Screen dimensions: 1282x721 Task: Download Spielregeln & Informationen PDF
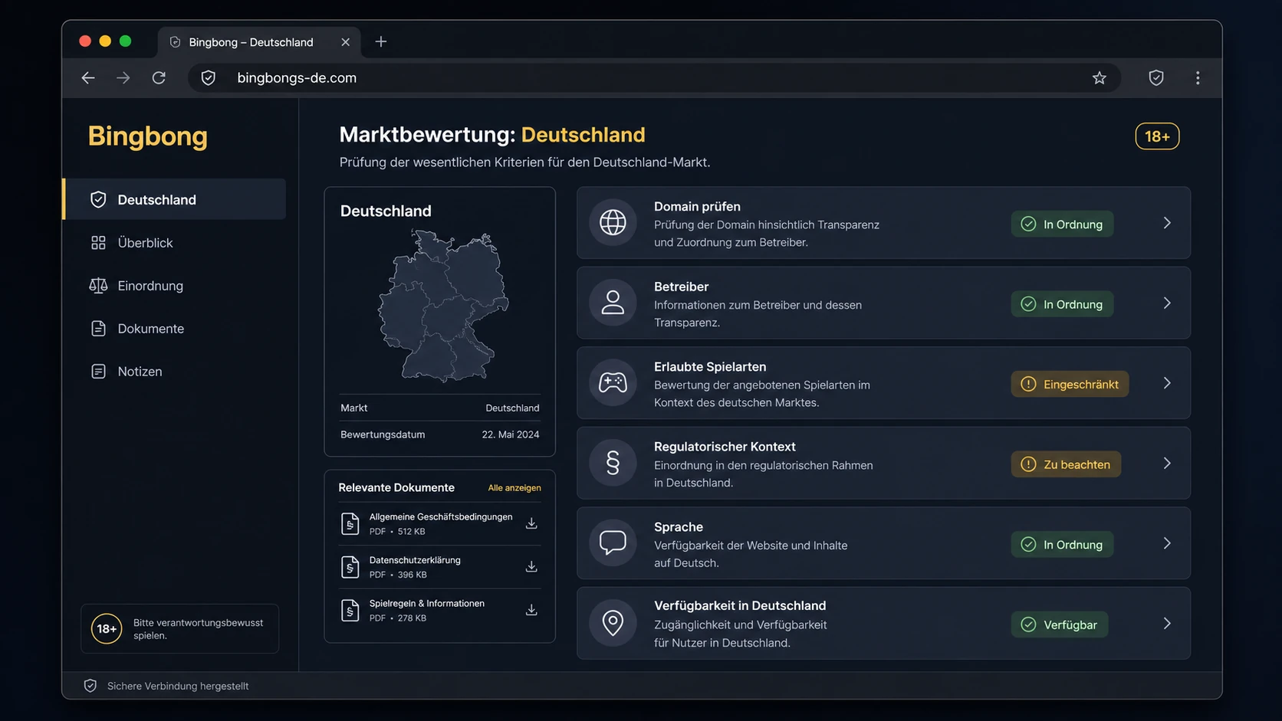pyautogui.click(x=531, y=611)
